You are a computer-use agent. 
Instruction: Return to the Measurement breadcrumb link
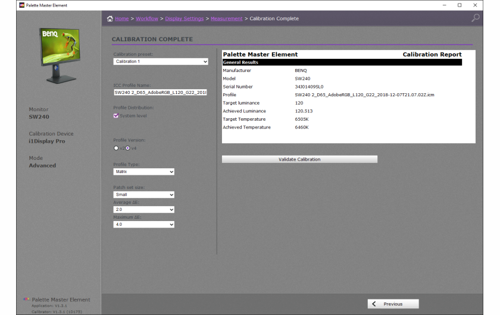(x=227, y=18)
